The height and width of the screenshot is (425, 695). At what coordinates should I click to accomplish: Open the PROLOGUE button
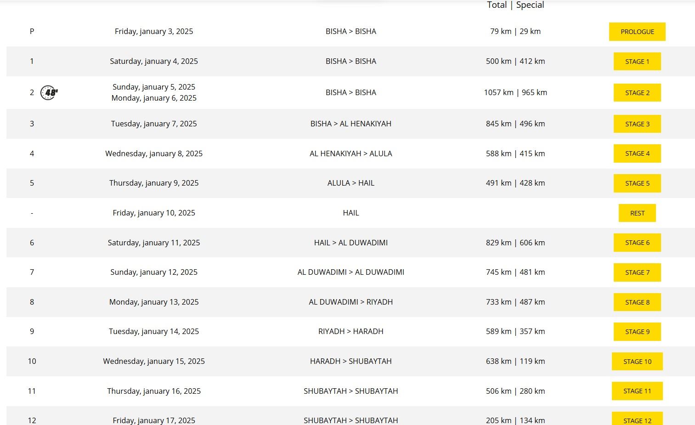pyautogui.click(x=637, y=32)
